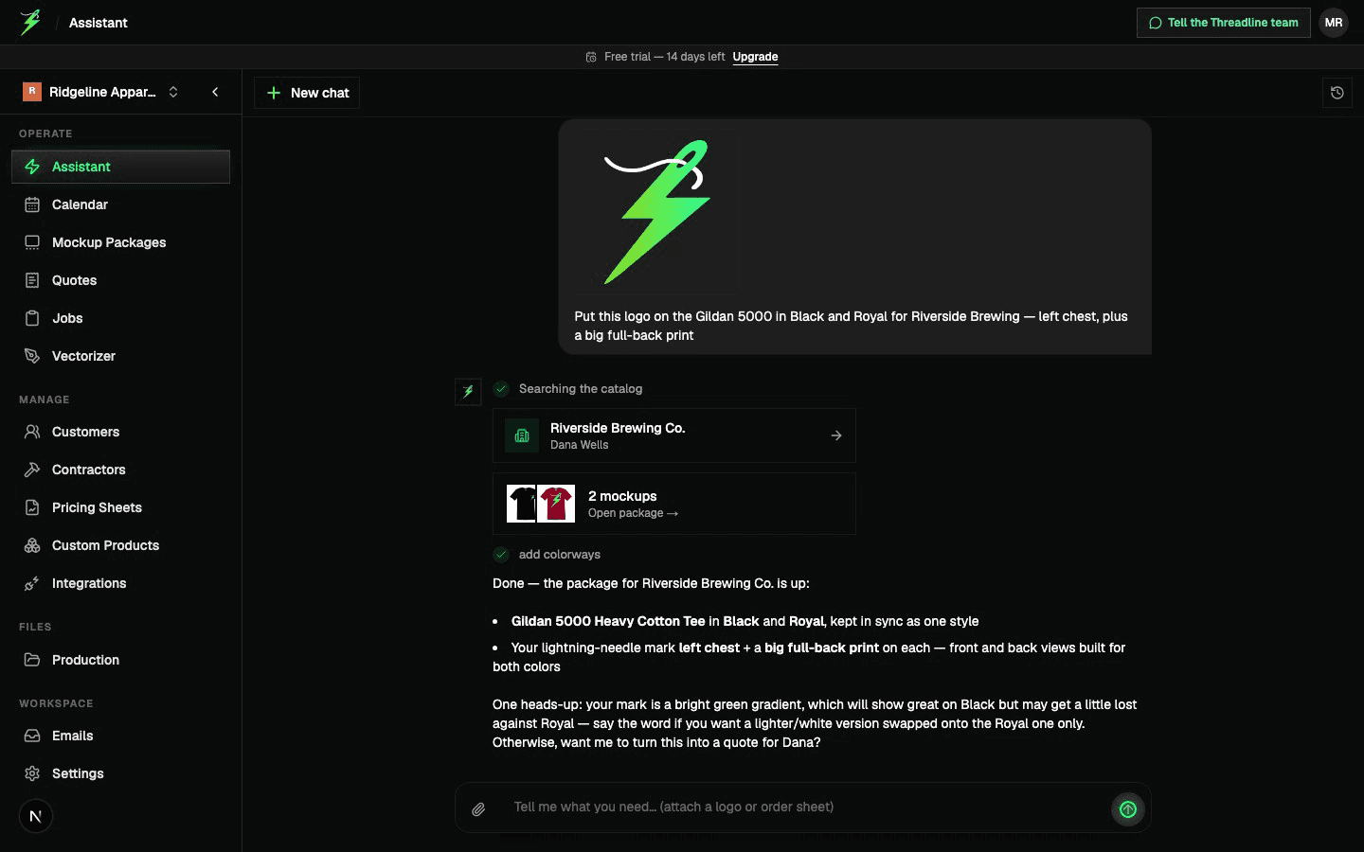Screen dimensions: 1364x852
Task: Click Tell the Threadline team button
Action: (1223, 23)
